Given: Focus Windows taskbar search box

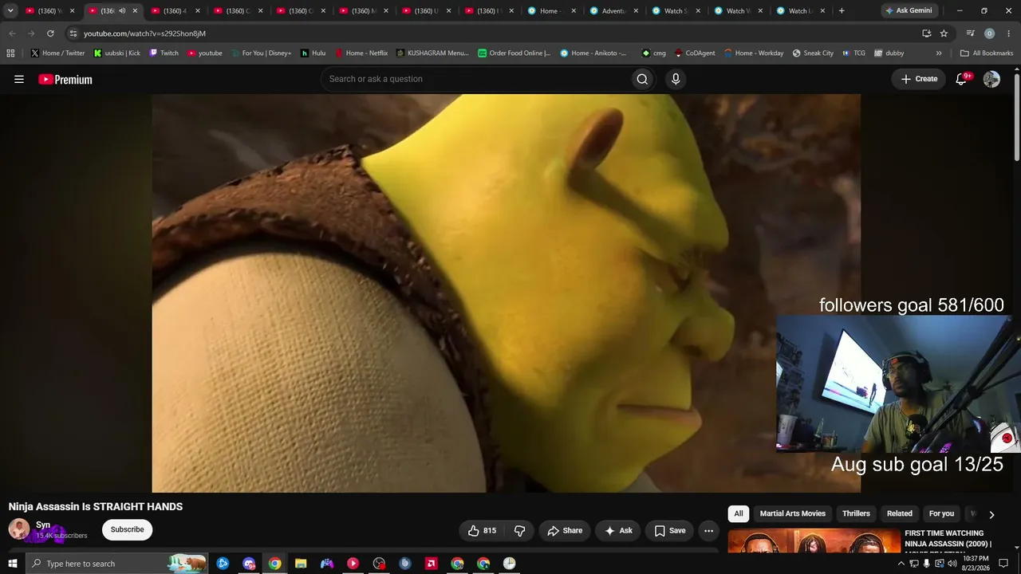Looking at the screenshot, I should point(116,564).
